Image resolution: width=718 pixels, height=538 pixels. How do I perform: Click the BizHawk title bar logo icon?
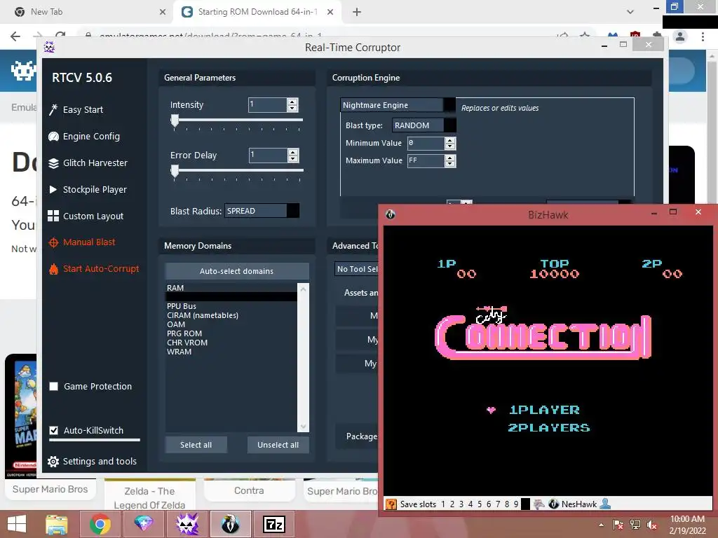pyautogui.click(x=390, y=214)
